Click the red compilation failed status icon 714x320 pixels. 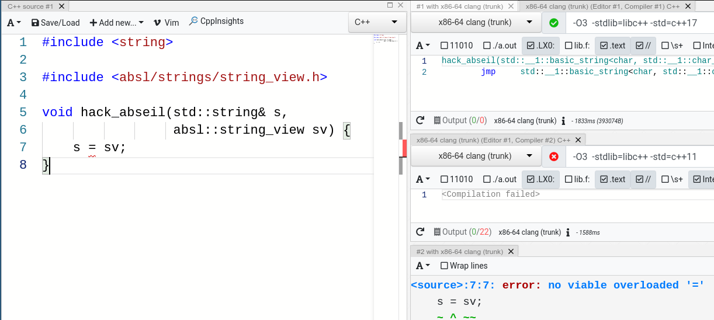[554, 156]
